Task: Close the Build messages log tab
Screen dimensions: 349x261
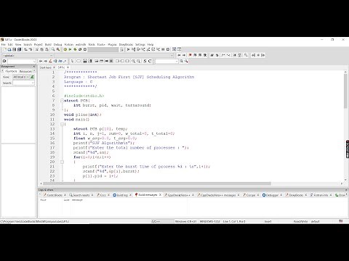Action: click(x=160, y=195)
